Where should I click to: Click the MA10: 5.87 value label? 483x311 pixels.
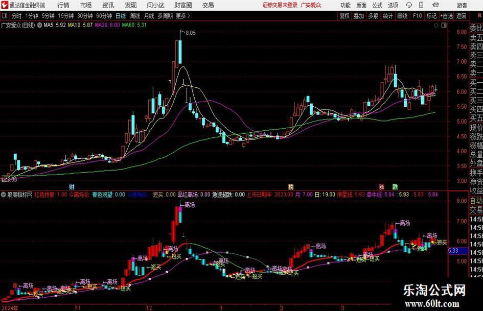pyautogui.click(x=80, y=25)
